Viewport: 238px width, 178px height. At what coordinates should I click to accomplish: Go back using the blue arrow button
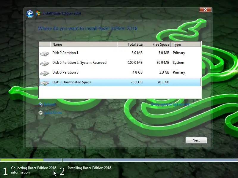pos(30,14)
